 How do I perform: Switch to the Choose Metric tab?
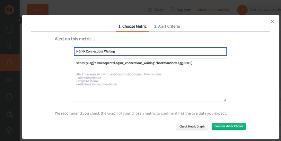pyautogui.click(x=132, y=26)
